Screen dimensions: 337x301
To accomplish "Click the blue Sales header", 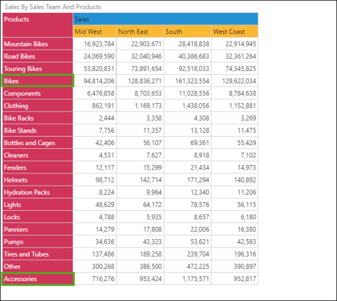I will (x=166, y=19).
